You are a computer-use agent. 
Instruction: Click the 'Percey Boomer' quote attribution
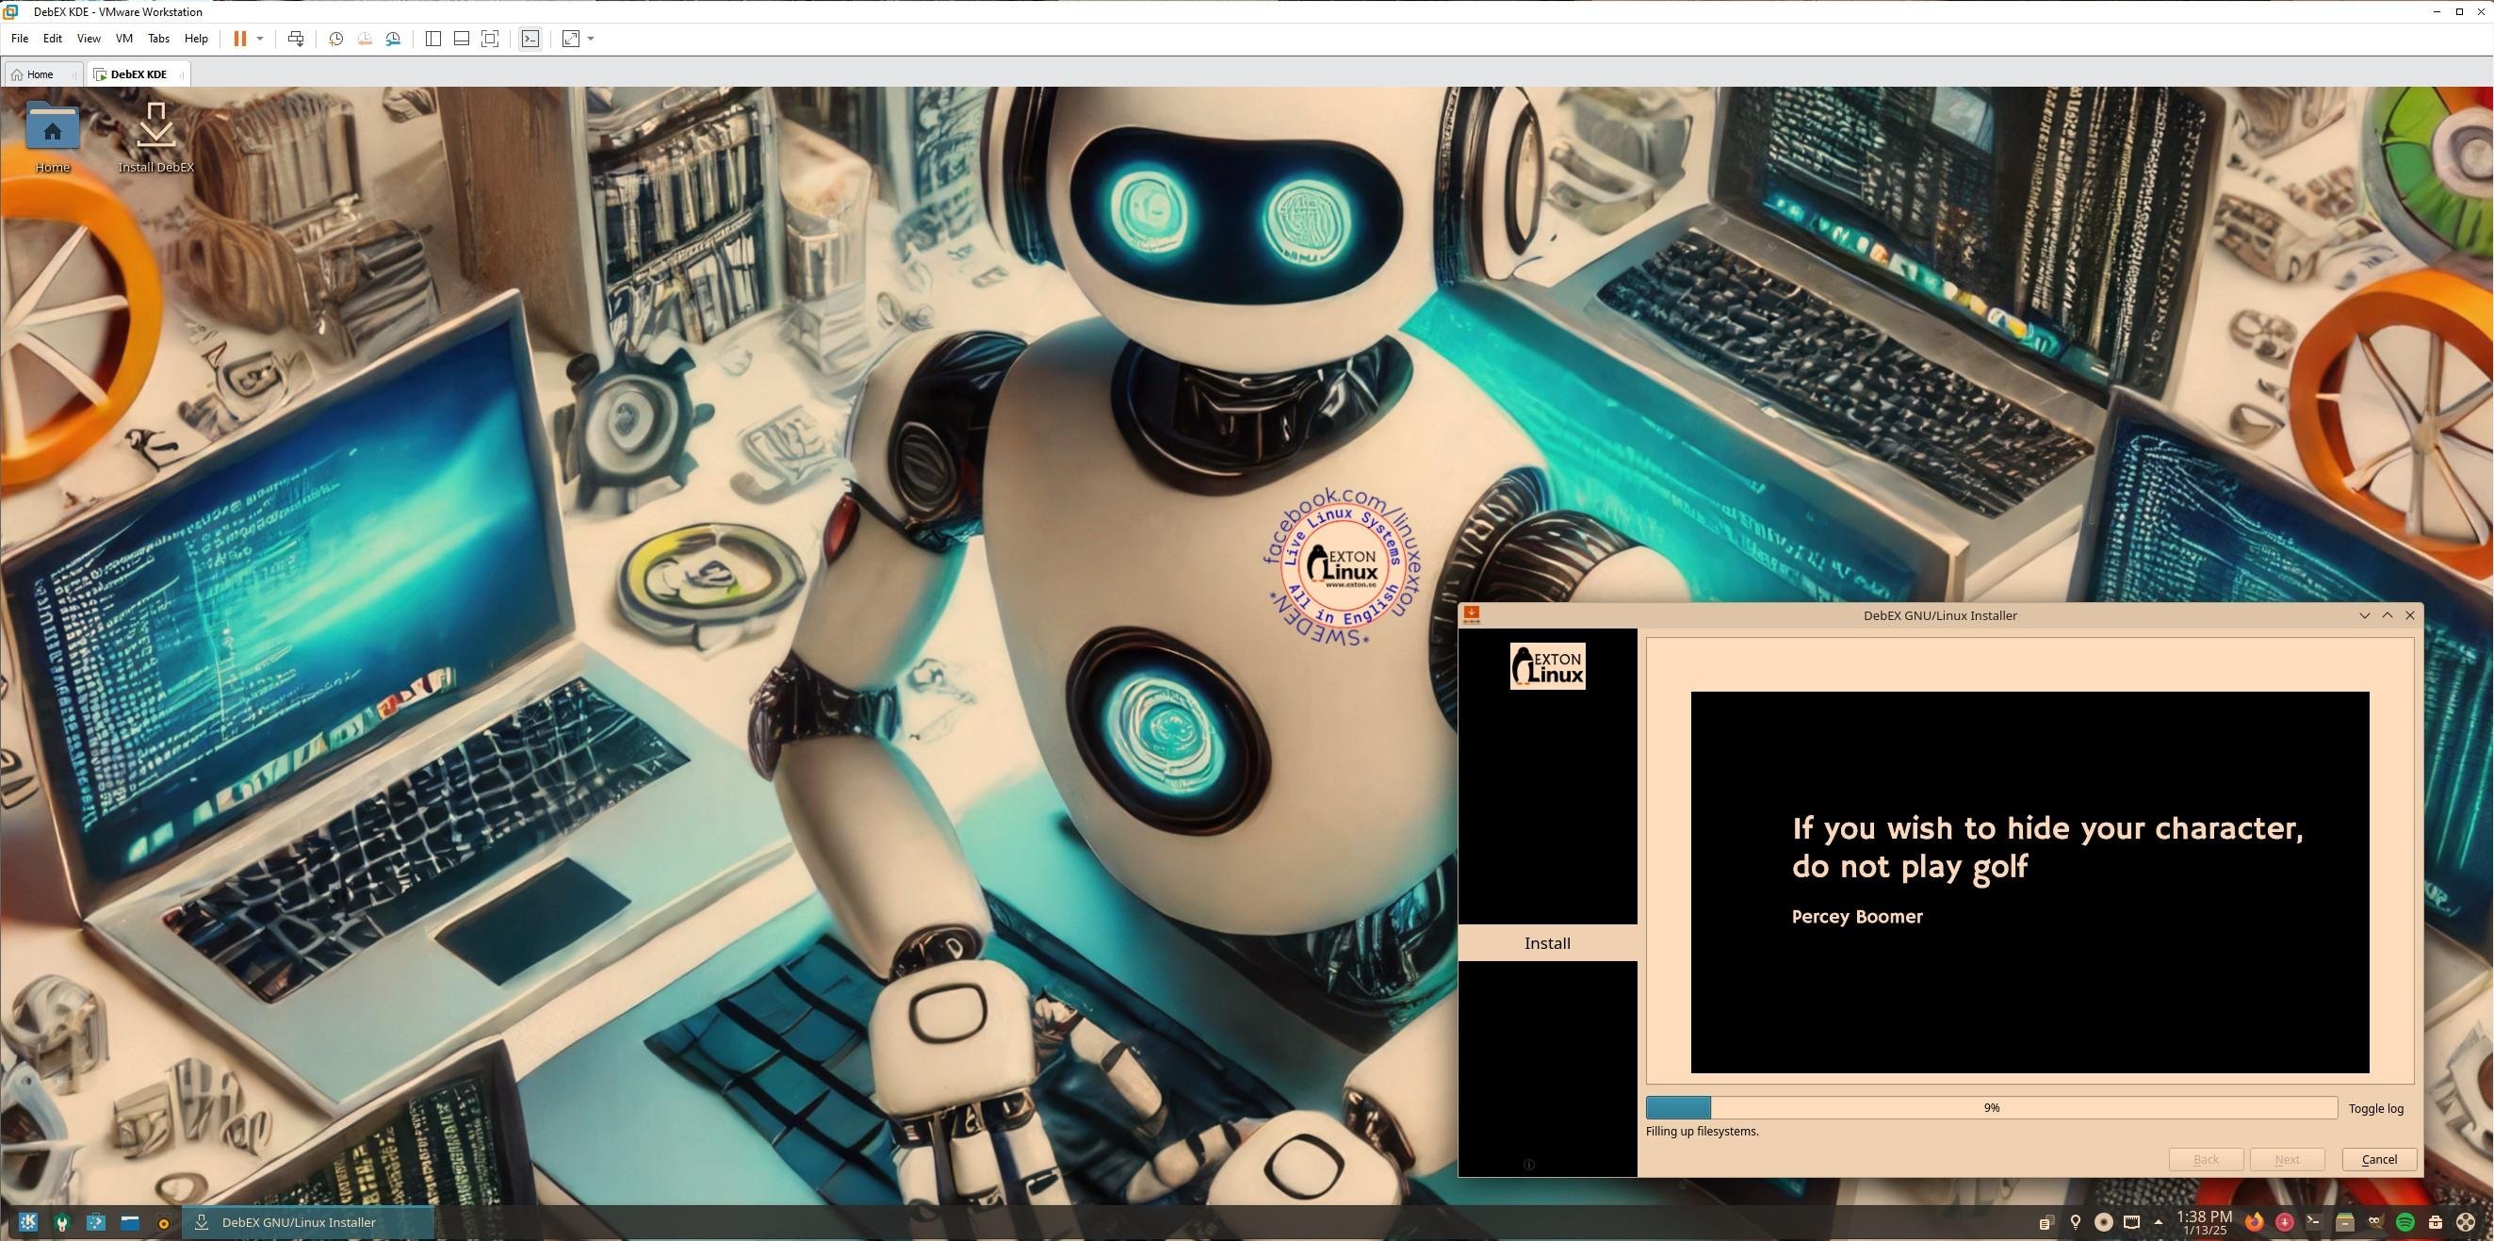(x=1857, y=917)
